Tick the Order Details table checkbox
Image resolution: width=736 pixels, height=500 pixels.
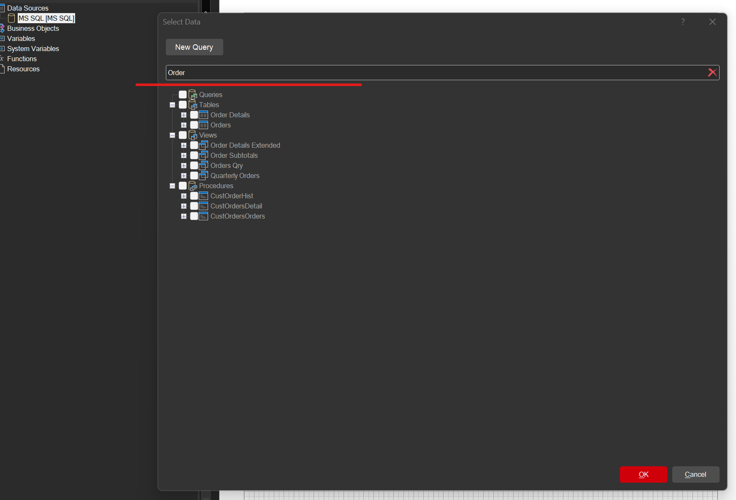tap(194, 115)
